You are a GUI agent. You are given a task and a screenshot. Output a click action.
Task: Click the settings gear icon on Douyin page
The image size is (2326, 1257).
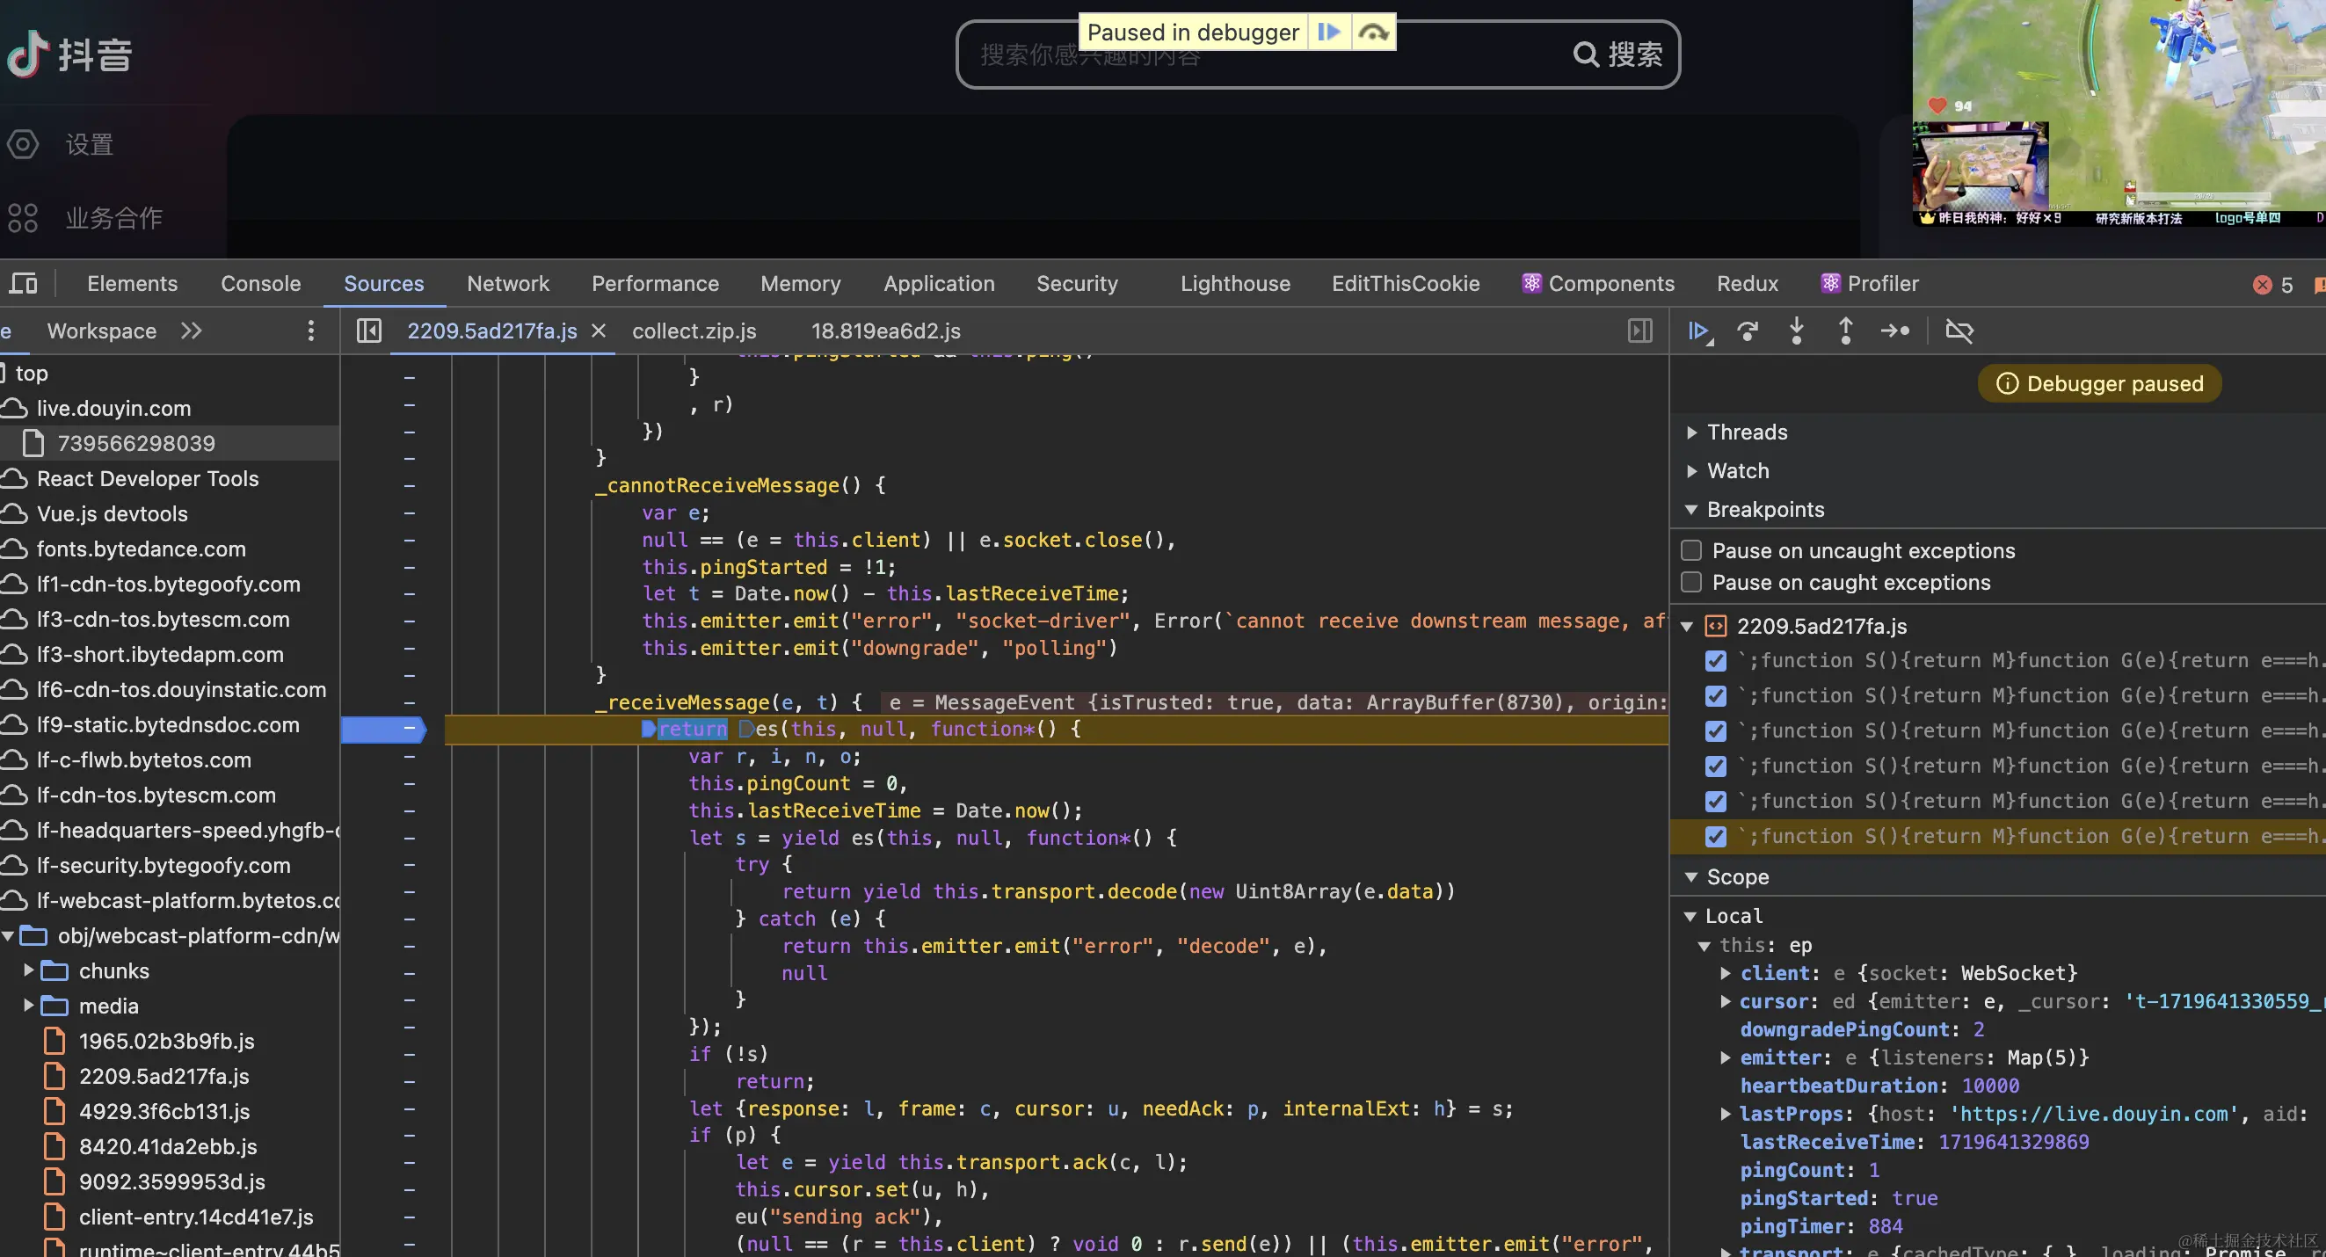click(23, 144)
